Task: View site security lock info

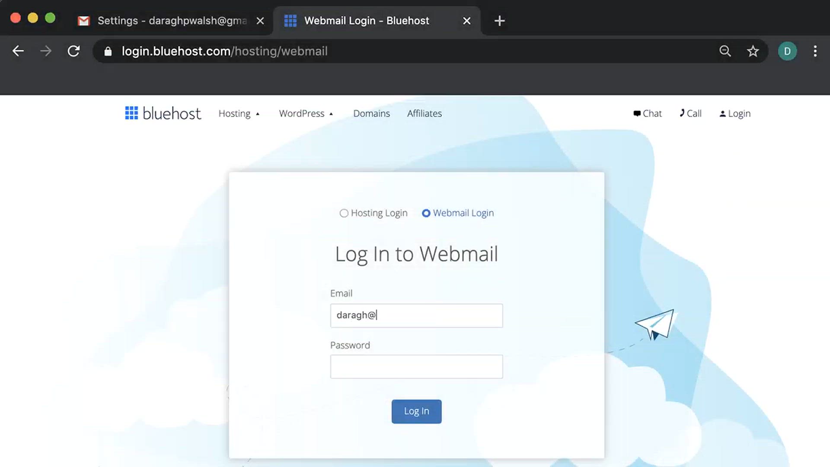Action: coord(108,51)
